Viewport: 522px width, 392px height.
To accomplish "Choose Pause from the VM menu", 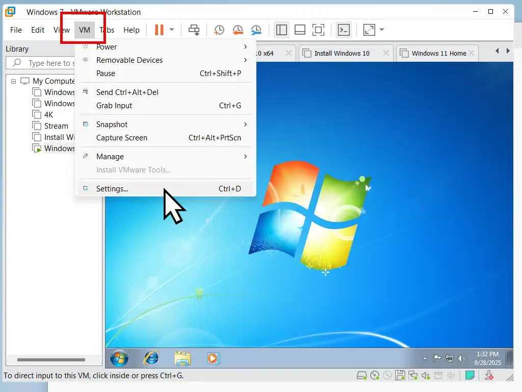I will point(166,73).
